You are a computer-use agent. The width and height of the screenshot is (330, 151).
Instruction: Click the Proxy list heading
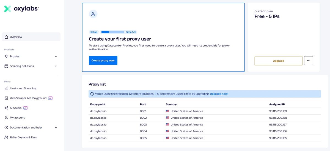coord(97,84)
